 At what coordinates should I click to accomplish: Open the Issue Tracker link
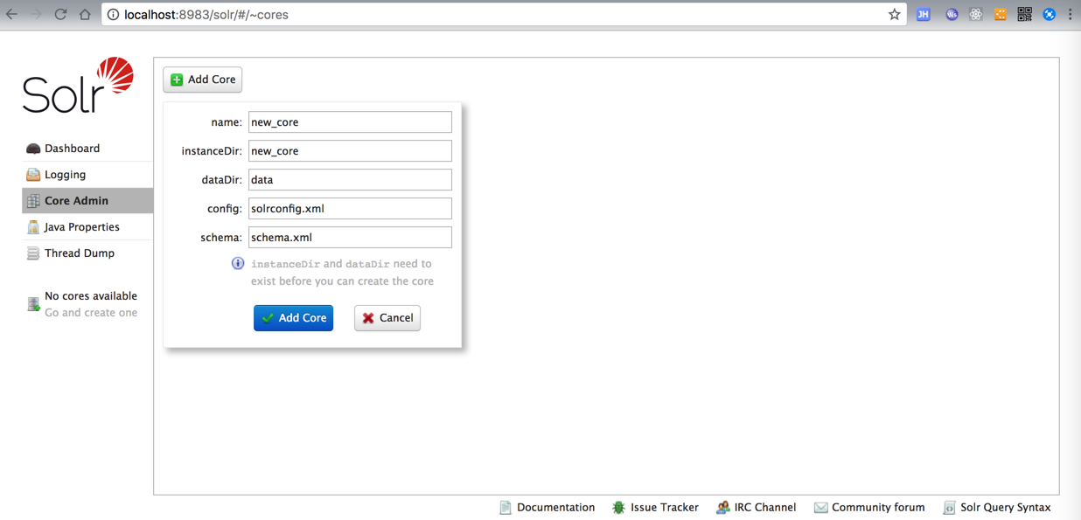click(x=665, y=508)
